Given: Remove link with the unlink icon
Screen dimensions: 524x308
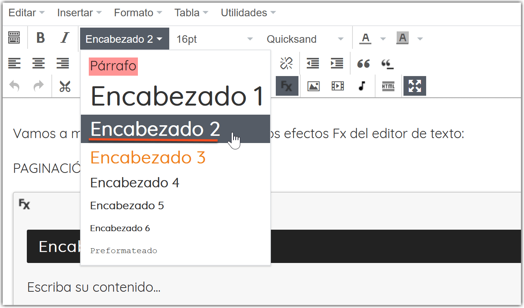Looking at the screenshot, I should [286, 63].
